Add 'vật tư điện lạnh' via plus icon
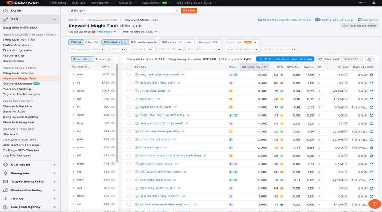 point(137,91)
